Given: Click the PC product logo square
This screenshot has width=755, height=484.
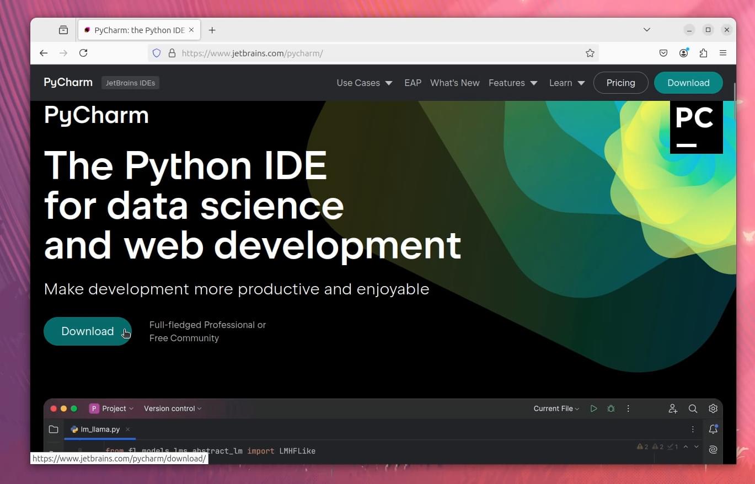Looking at the screenshot, I should 697,127.
